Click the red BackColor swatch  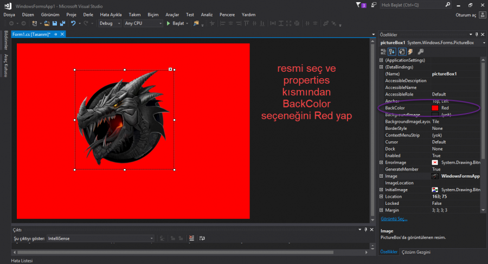[435, 108]
